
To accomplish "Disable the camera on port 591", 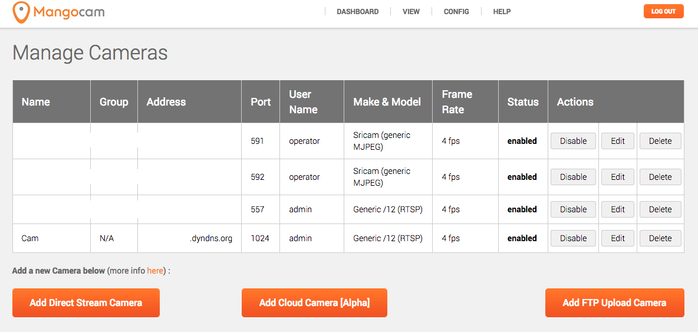I will [x=573, y=141].
